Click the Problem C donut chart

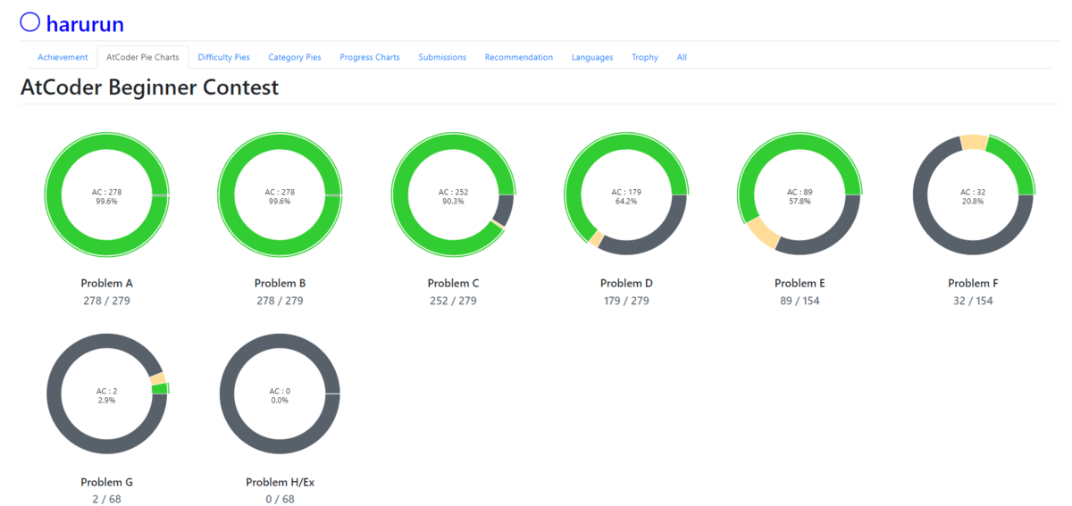(x=453, y=195)
